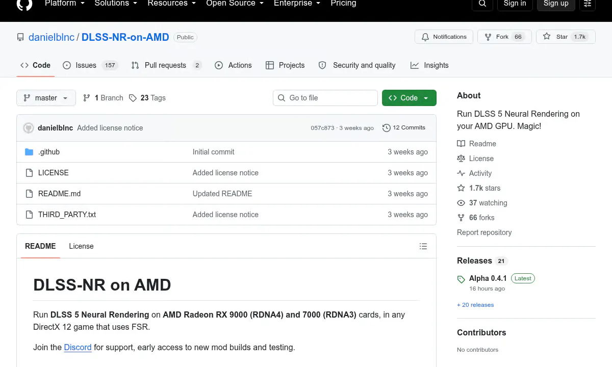The height and width of the screenshot is (367, 612).
Task: Click the 057c873 commit hash
Action: pos(322,128)
